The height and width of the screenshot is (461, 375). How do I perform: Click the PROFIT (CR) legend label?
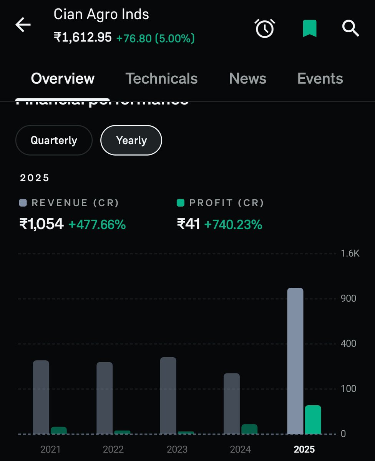tap(227, 203)
